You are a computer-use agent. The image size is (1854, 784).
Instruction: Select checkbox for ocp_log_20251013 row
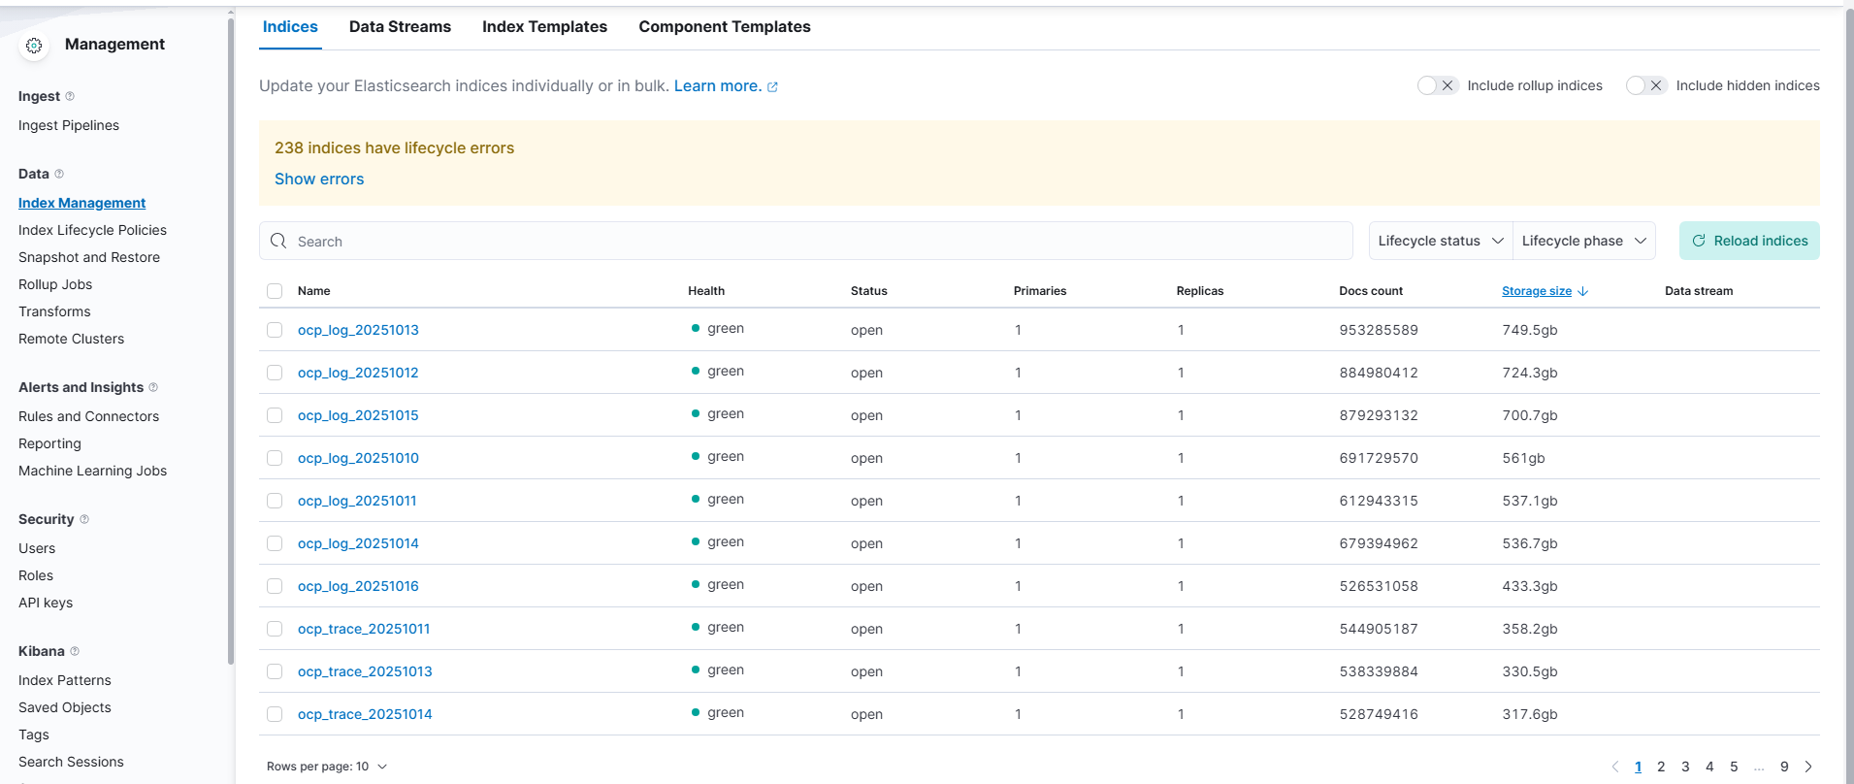pyautogui.click(x=275, y=330)
